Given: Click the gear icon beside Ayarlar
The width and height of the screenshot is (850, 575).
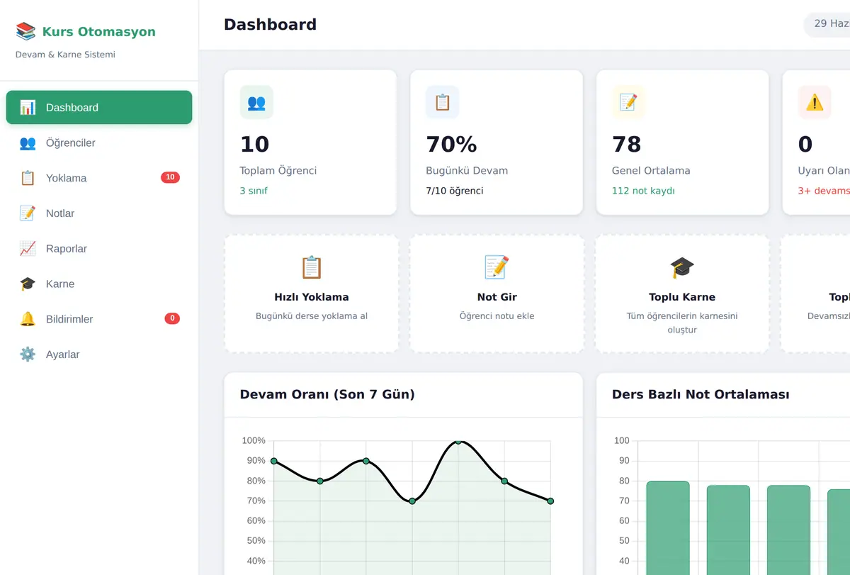Looking at the screenshot, I should pyautogui.click(x=28, y=355).
